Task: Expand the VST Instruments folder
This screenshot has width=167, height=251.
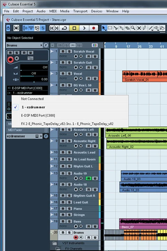Action: pos(55,243)
